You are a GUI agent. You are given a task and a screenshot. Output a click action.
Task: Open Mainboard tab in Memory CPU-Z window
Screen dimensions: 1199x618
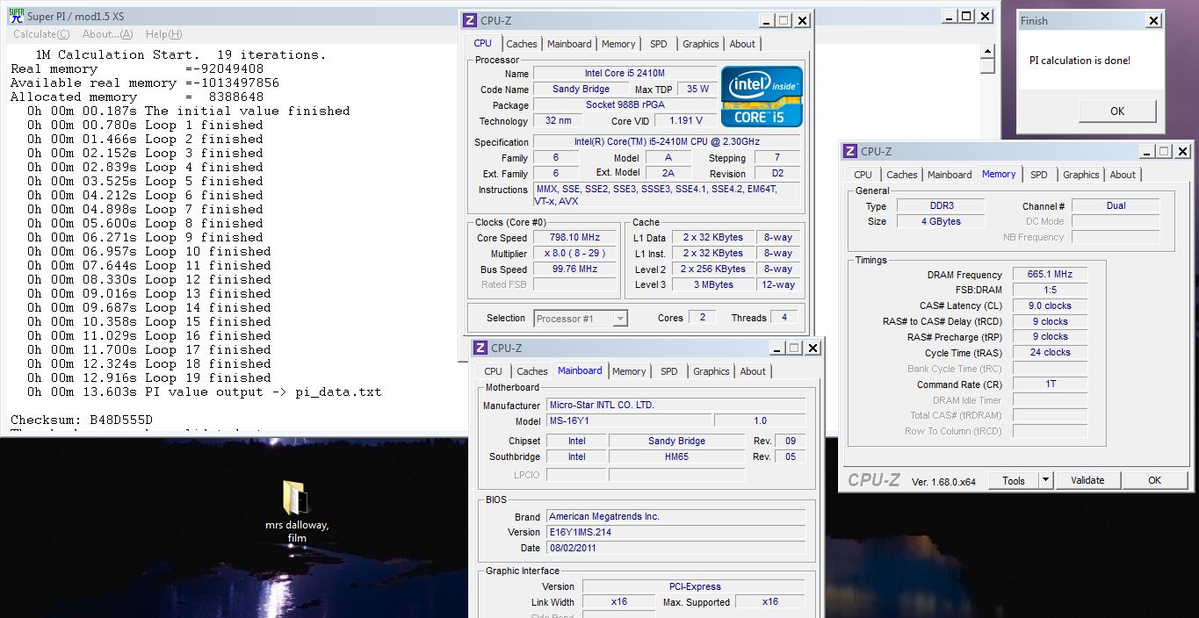click(950, 175)
